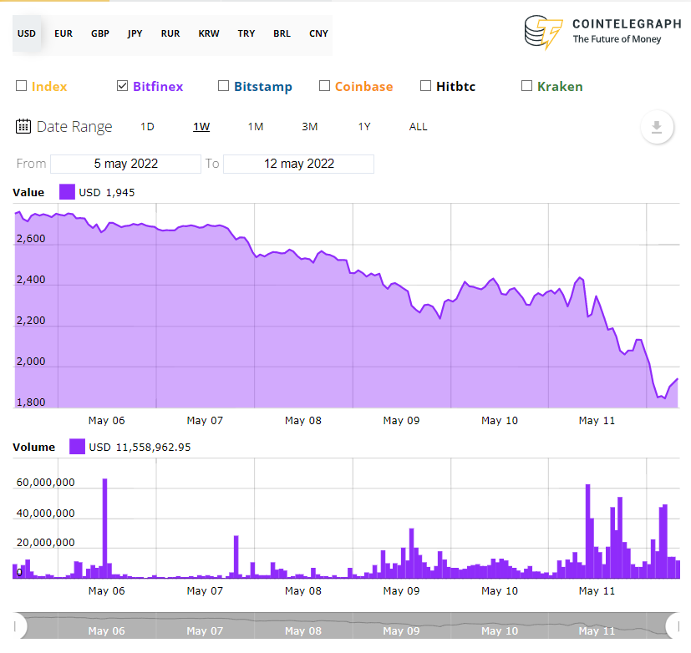Set date range to 1D

tap(147, 127)
